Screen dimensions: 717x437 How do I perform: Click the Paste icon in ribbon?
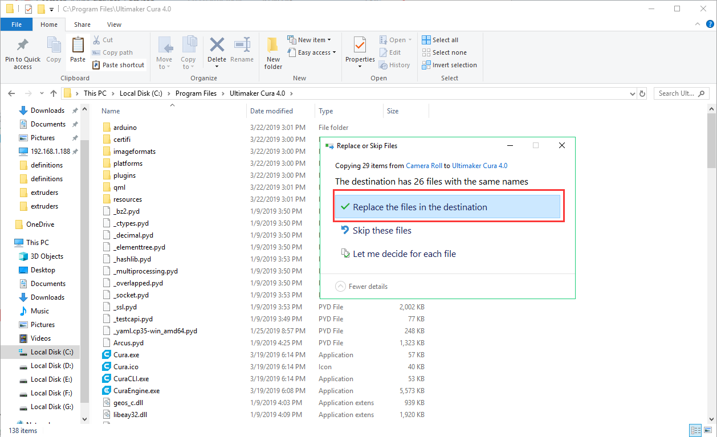78,46
